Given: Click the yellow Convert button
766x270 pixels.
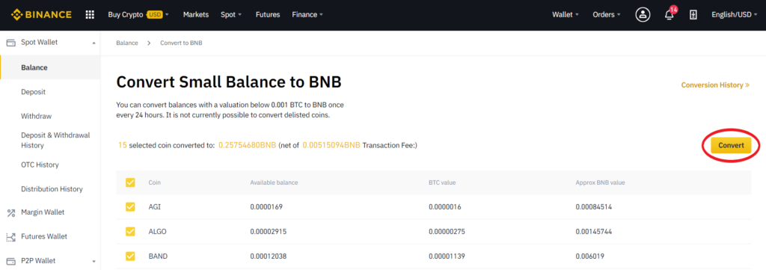Looking at the screenshot, I should coord(731,146).
